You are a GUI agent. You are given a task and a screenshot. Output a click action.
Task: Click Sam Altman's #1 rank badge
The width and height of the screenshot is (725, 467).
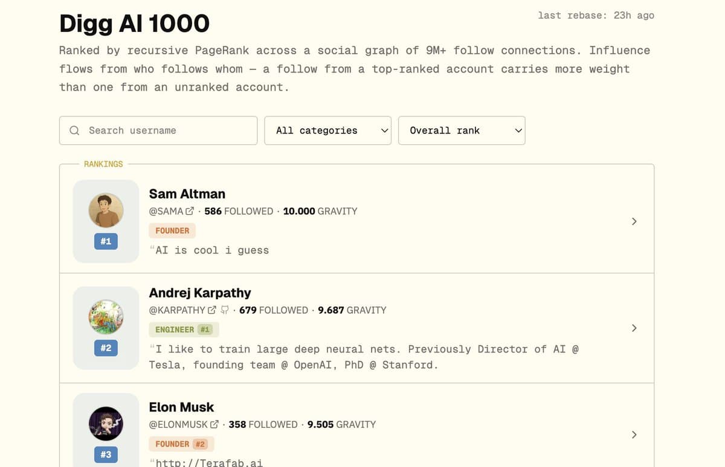pyautogui.click(x=106, y=241)
